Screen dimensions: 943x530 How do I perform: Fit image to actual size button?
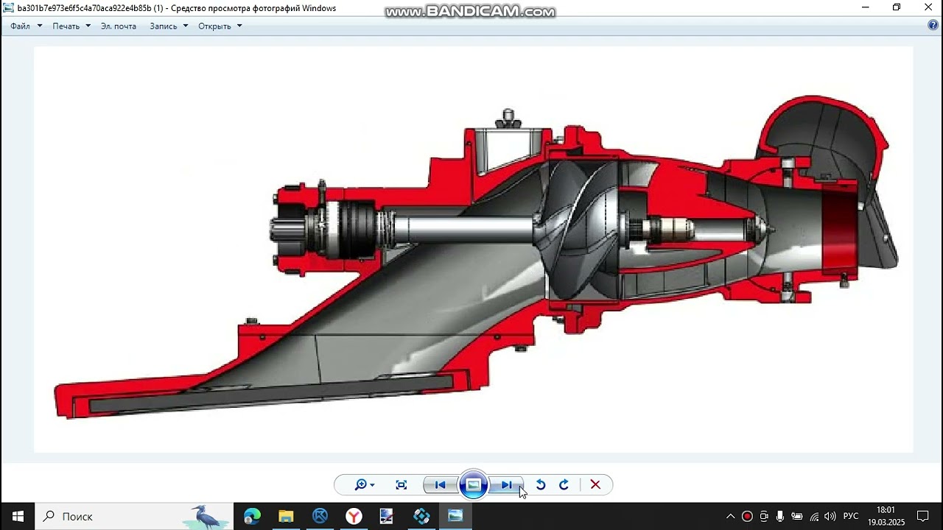coord(401,484)
